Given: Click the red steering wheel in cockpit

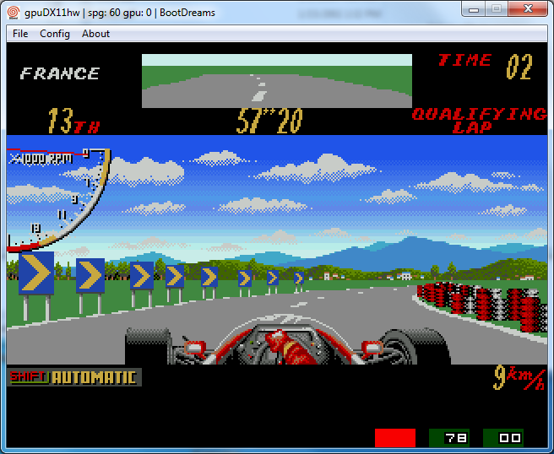Looking at the screenshot, I should pyautogui.click(x=290, y=348).
